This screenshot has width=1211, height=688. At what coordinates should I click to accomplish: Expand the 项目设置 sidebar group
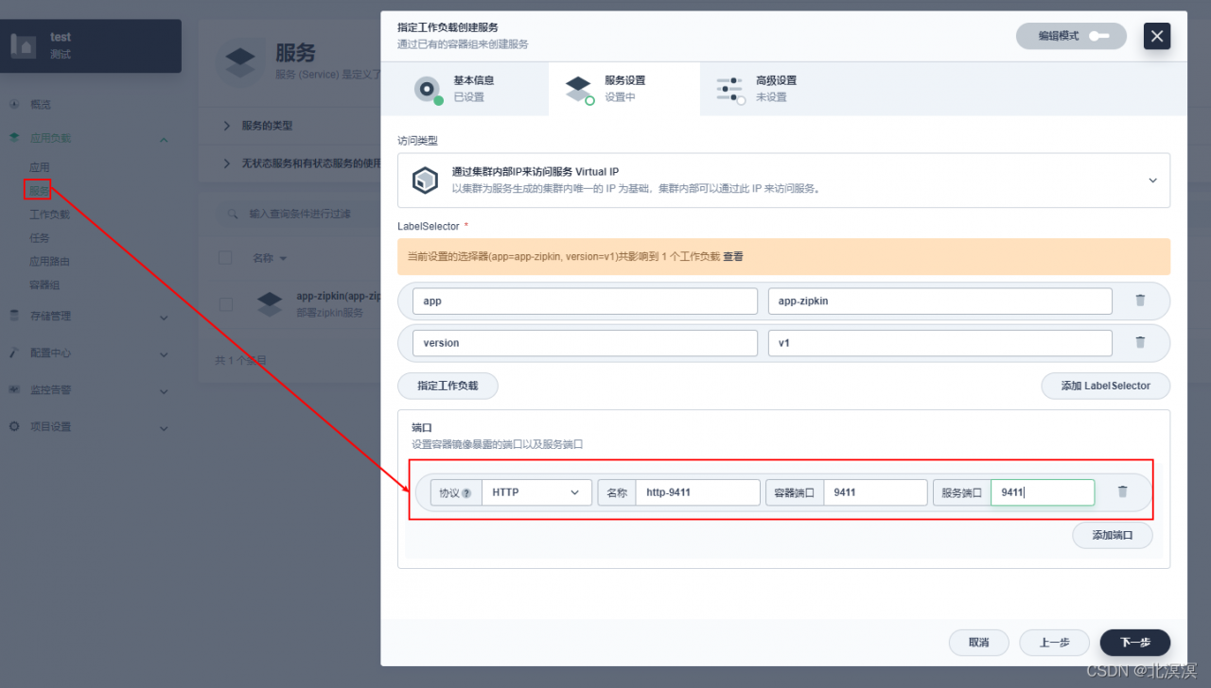point(164,428)
